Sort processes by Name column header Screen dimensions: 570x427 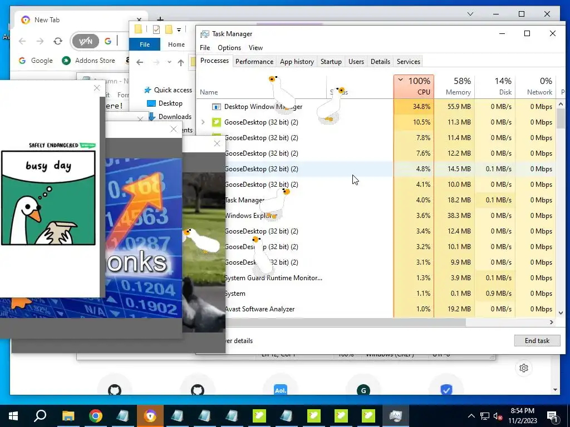262,86
